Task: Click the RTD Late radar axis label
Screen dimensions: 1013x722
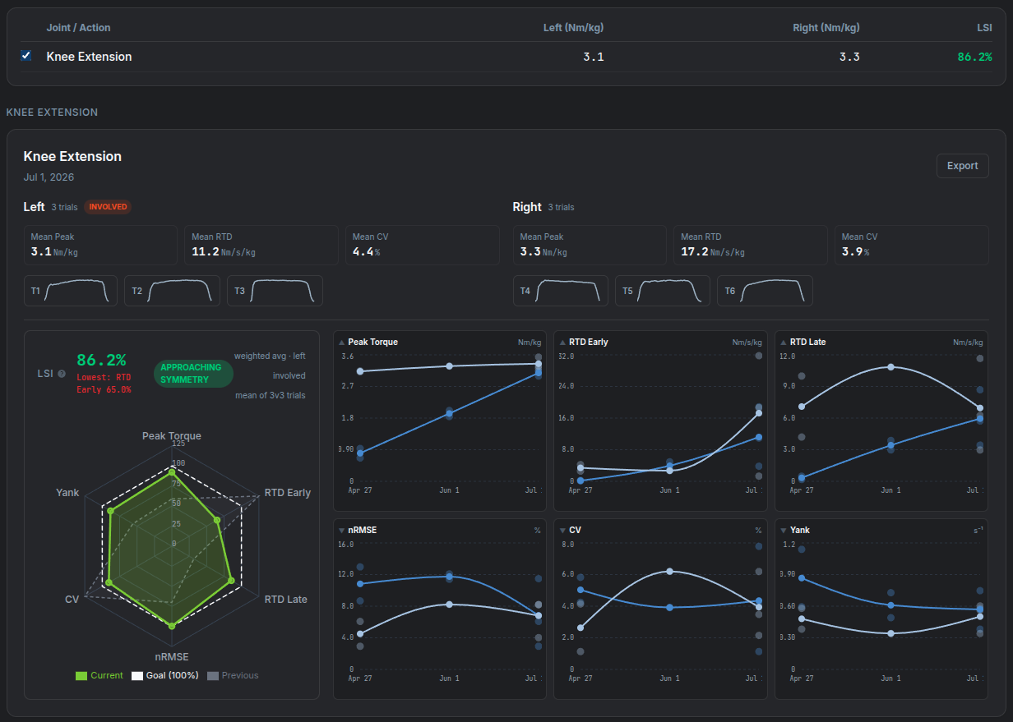Action: coord(286,600)
